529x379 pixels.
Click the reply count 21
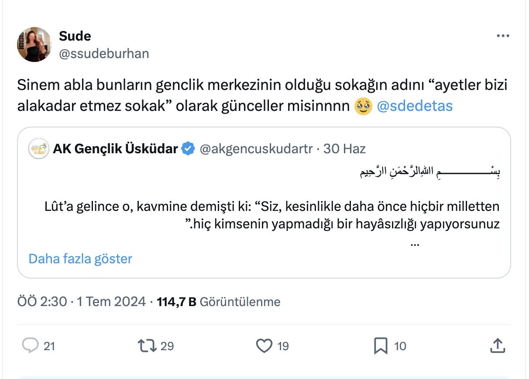(49, 346)
